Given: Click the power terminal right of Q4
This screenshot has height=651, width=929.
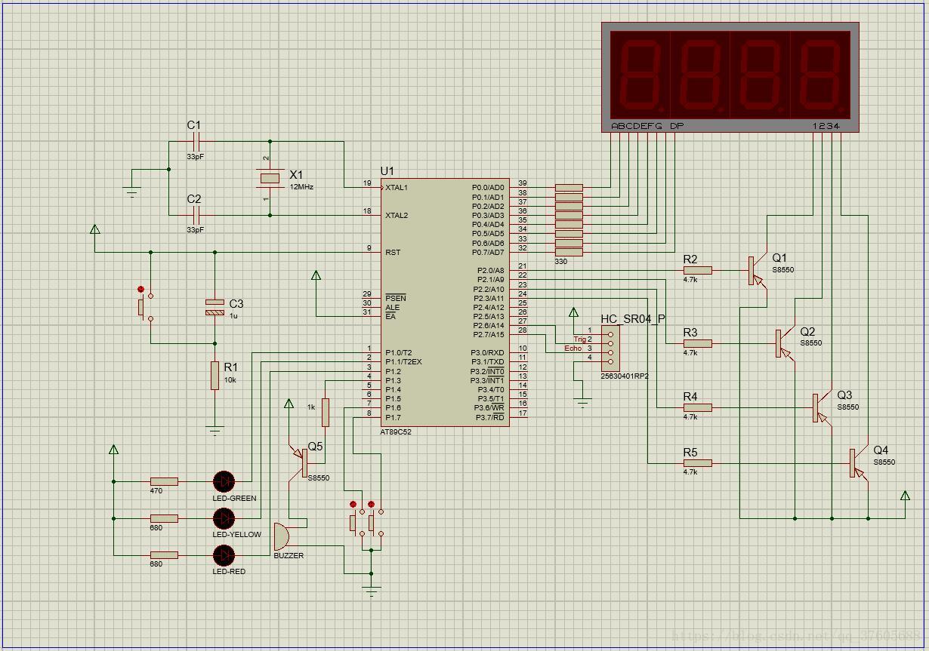Looking at the screenshot, I should coord(905,496).
